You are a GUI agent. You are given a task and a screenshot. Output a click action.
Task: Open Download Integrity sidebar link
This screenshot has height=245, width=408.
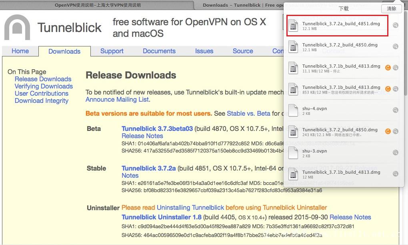pos(42,101)
